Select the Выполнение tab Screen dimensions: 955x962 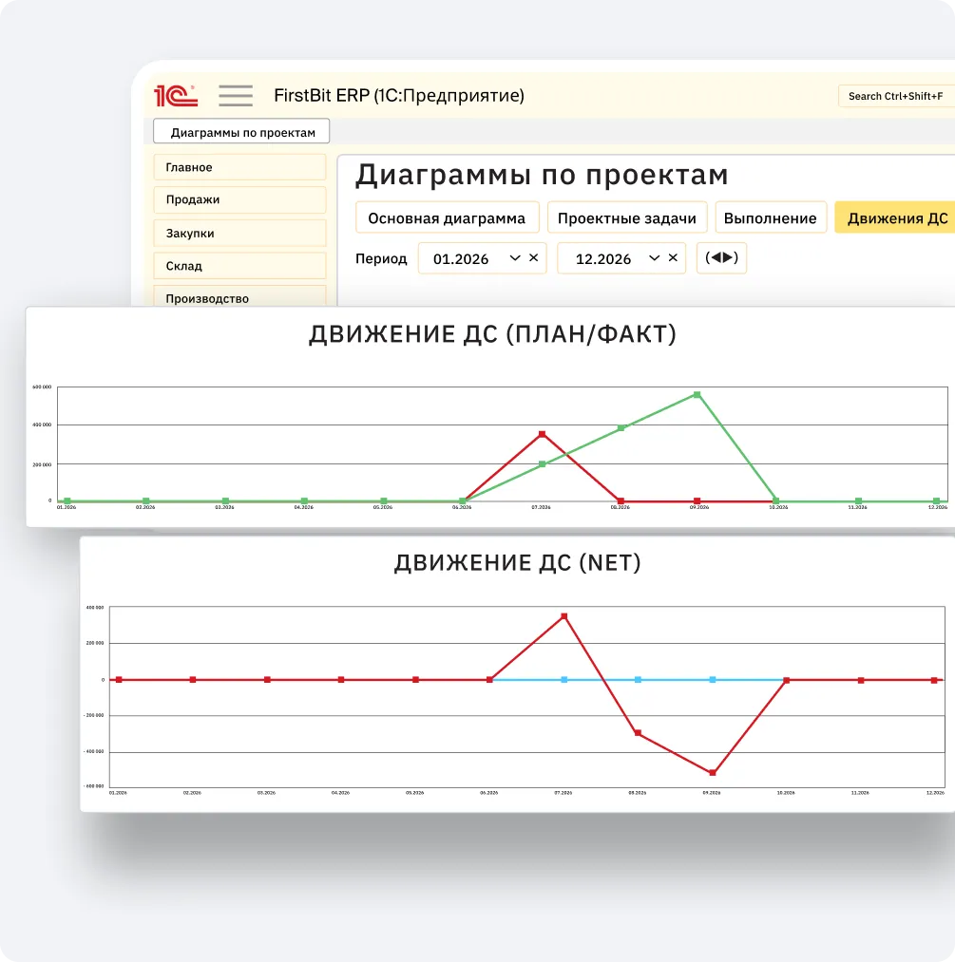[x=770, y=217]
